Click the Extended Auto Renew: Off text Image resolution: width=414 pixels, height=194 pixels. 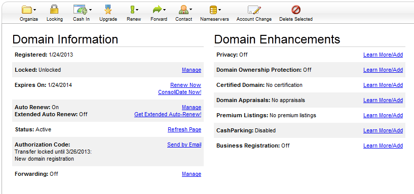pos(51,115)
